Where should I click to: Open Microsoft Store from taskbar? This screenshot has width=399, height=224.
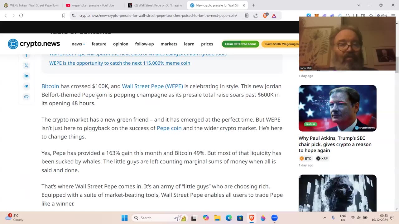pos(240,218)
